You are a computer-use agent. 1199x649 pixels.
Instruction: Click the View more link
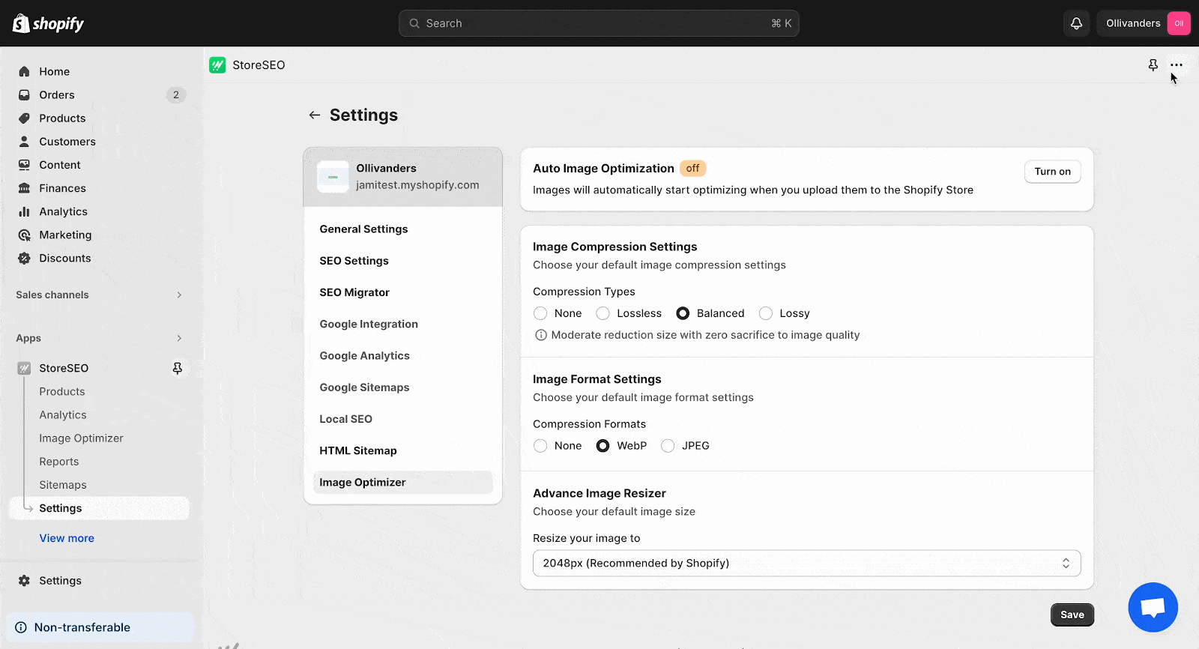67,538
